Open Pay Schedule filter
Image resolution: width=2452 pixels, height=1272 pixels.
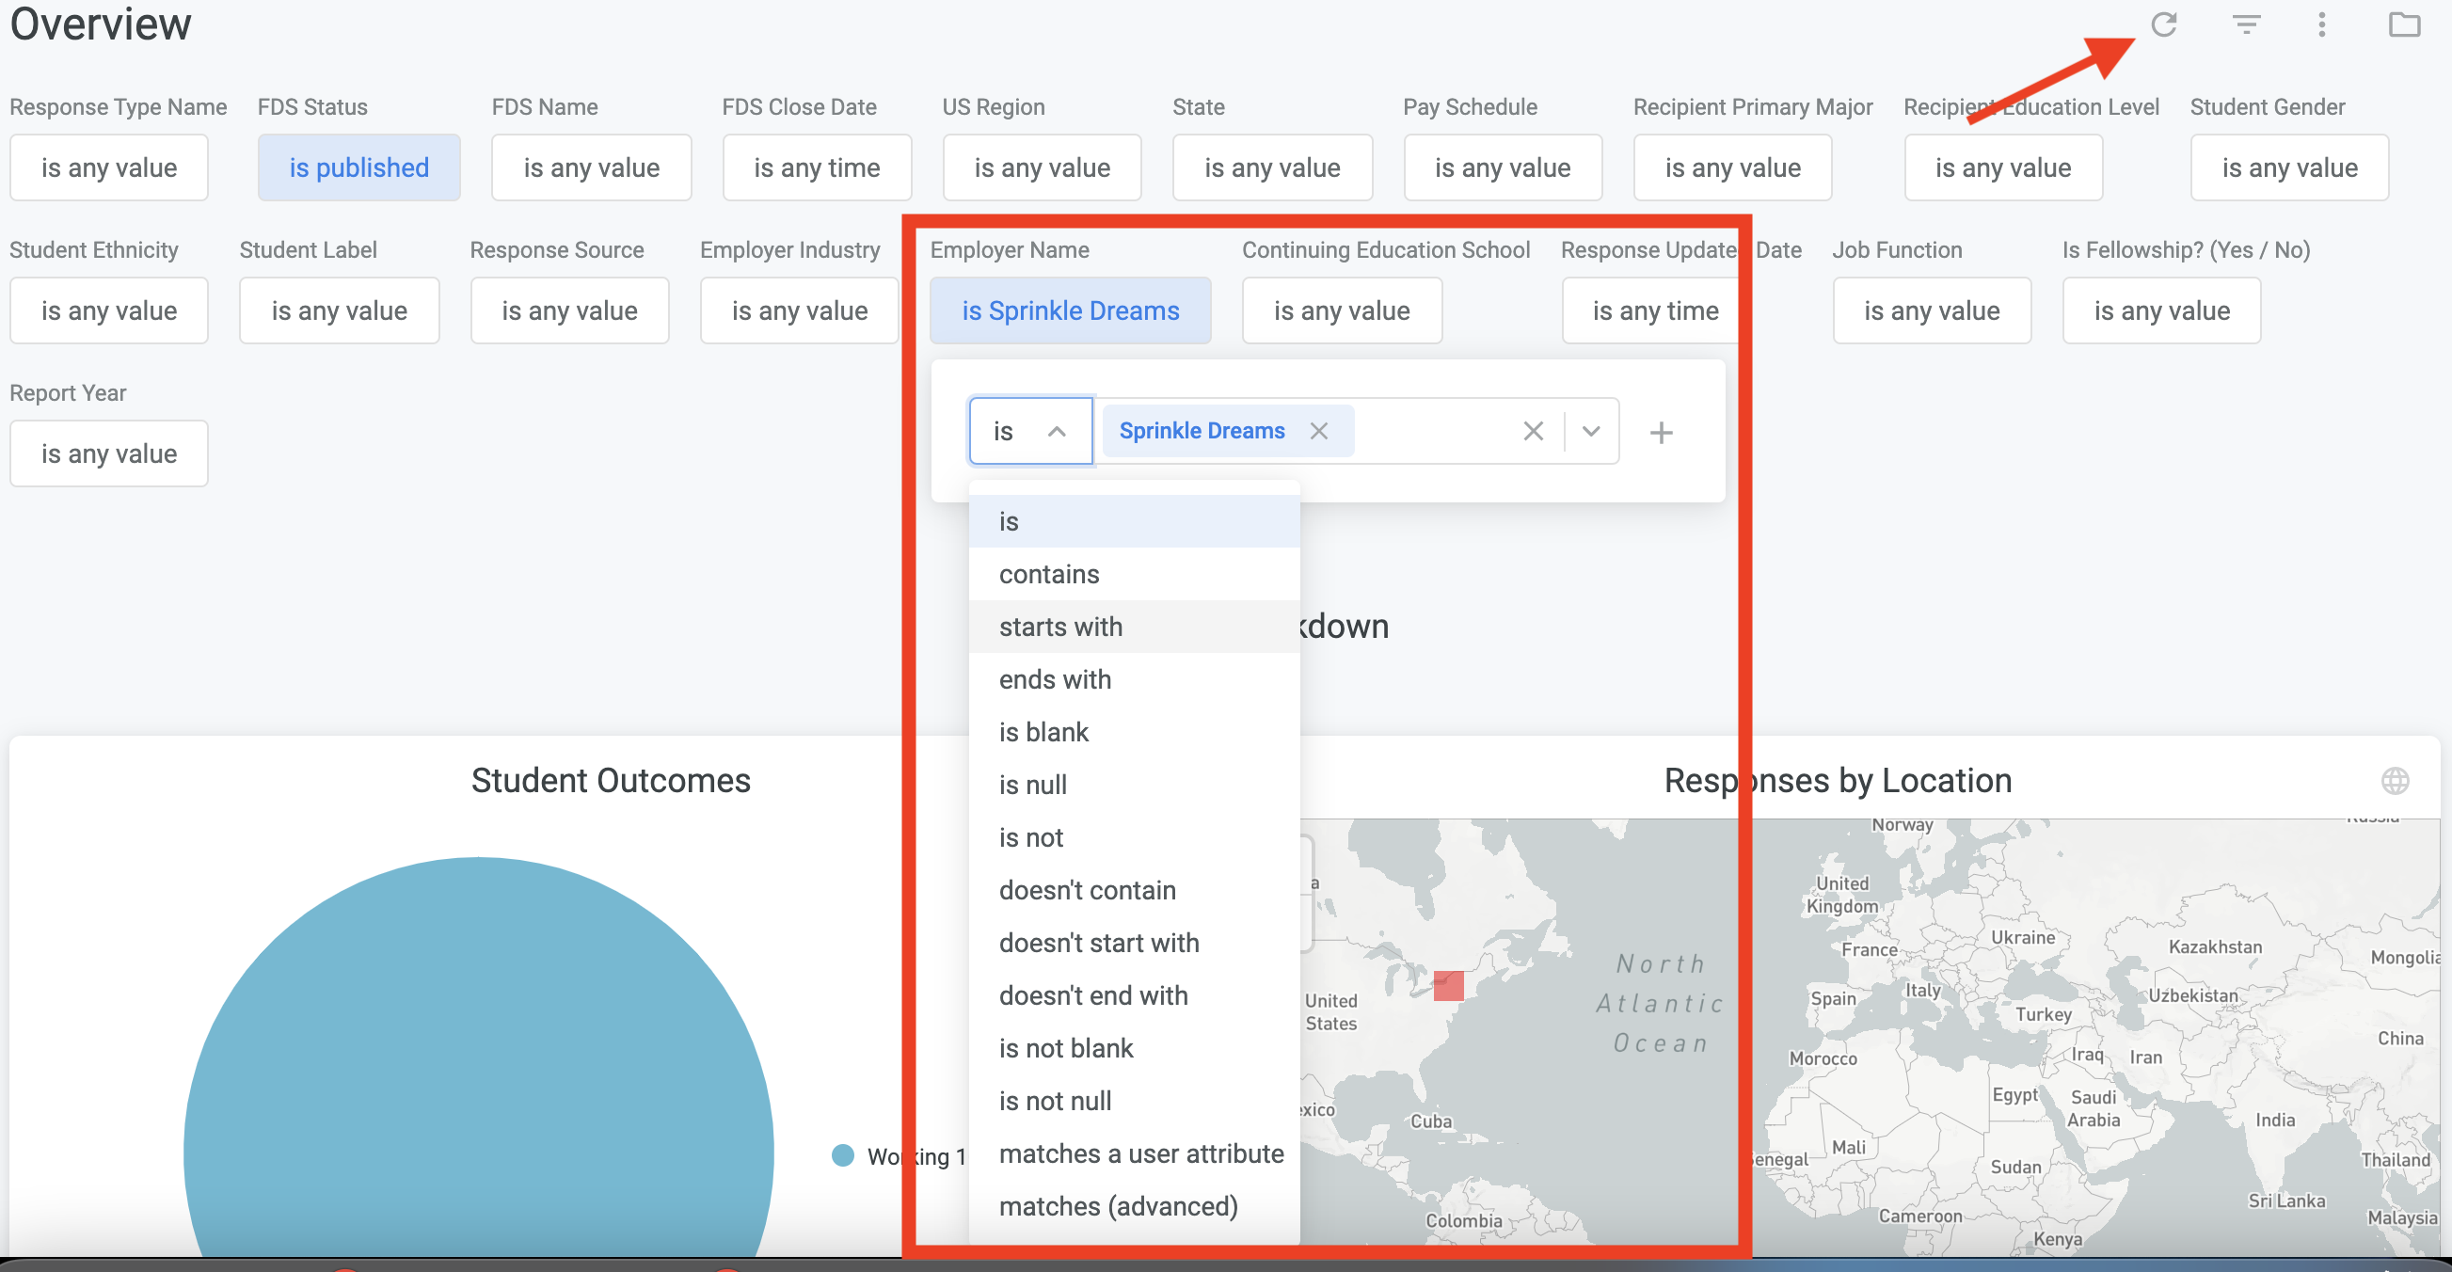(1502, 167)
